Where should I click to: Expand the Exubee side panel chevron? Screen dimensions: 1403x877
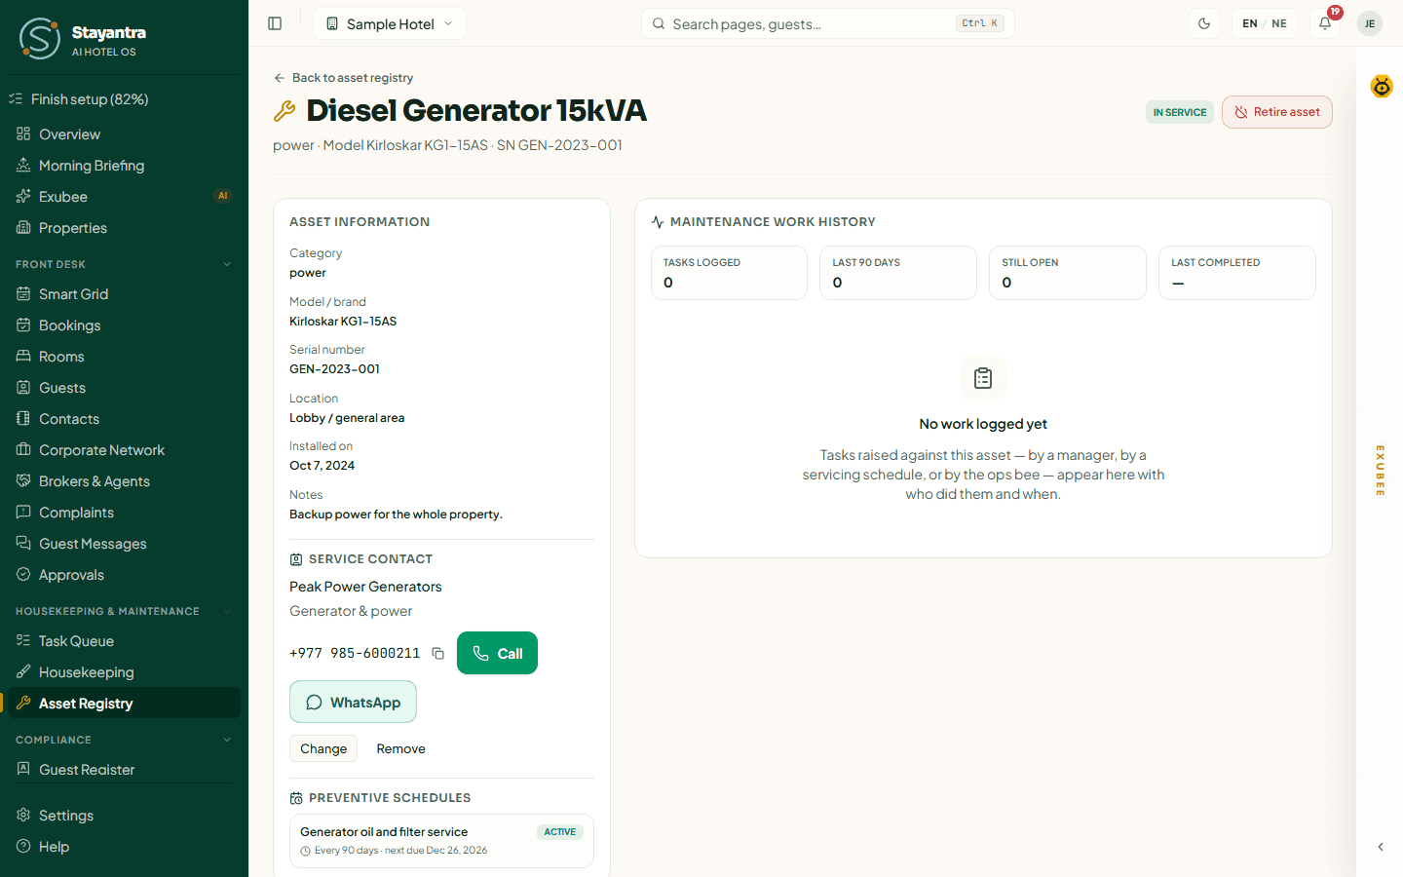click(x=1381, y=847)
